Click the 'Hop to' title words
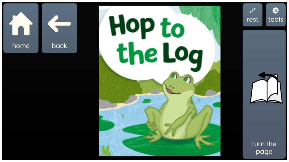289x162 pixels. click(146, 27)
